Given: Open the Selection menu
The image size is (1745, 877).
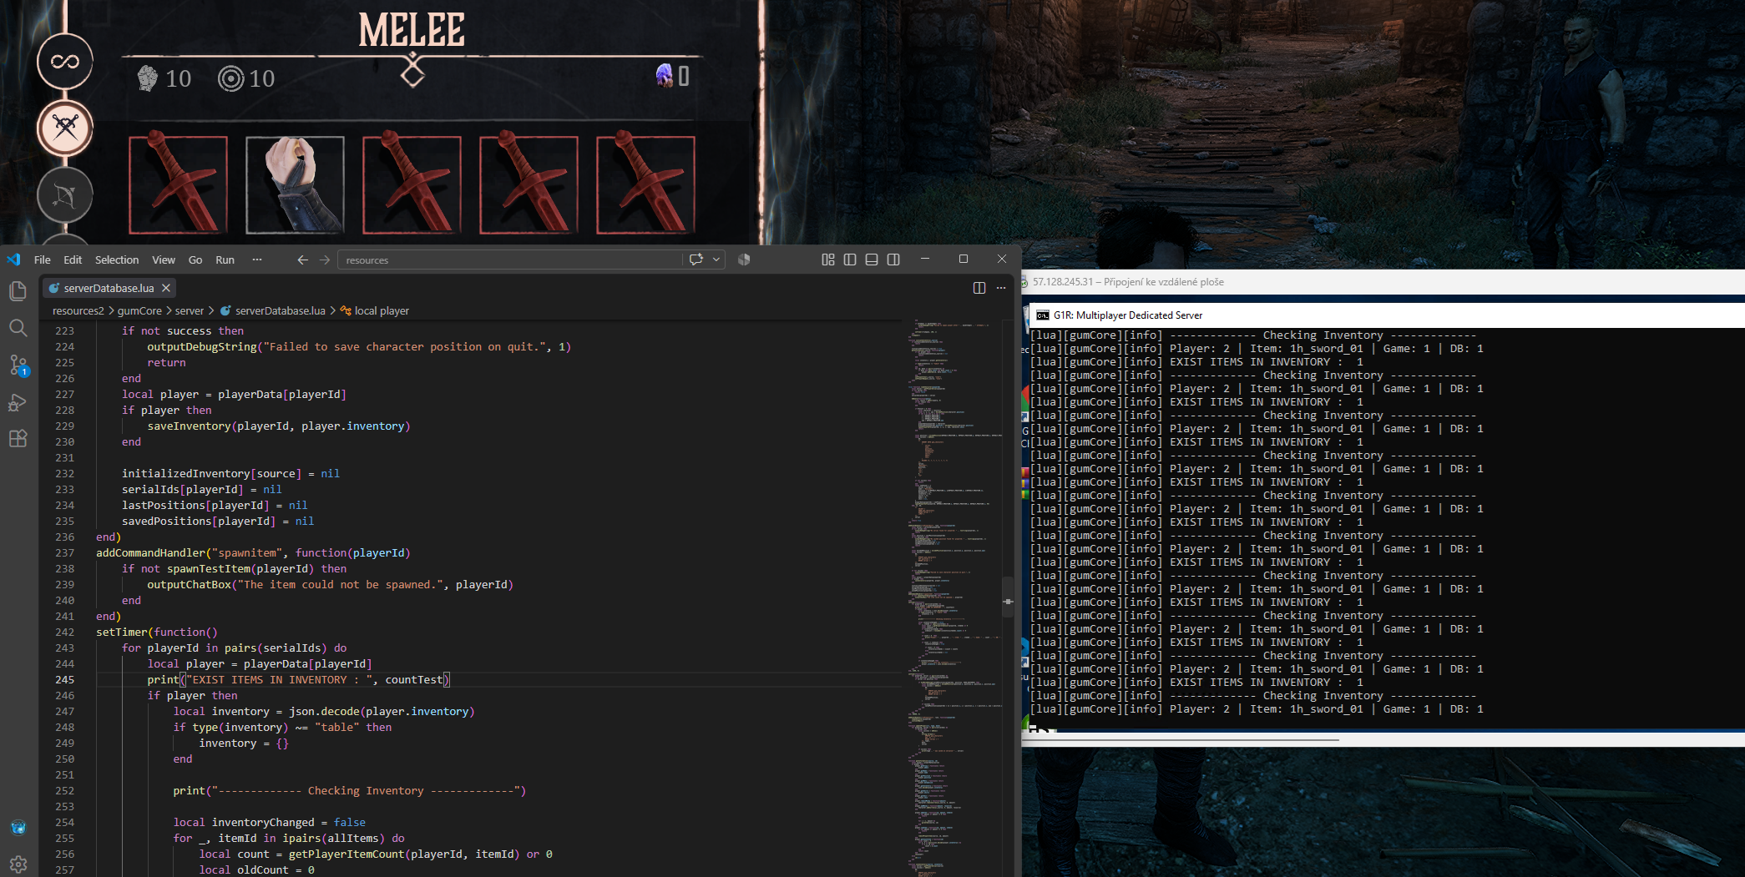Looking at the screenshot, I should click(x=117, y=260).
